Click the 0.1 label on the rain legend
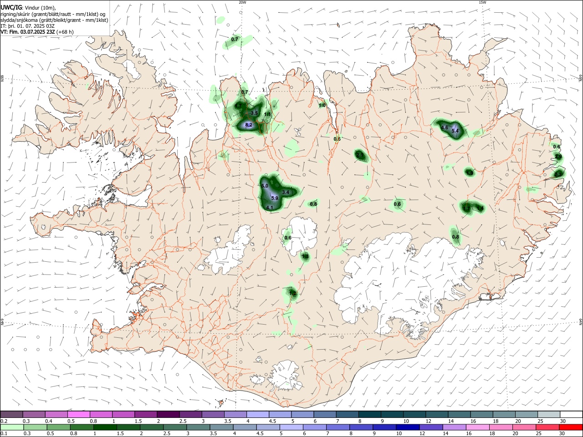The width and height of the screenshot is (583, 437). pyautogui.click(x=4, y=434)
